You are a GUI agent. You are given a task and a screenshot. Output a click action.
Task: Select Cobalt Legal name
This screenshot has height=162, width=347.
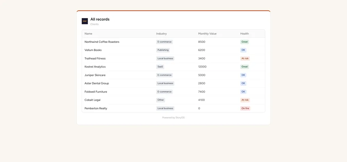click(93, 100)
